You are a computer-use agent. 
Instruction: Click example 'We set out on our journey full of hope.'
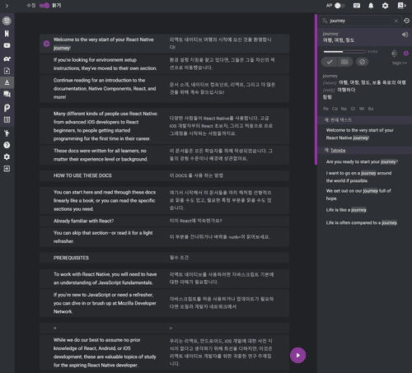click(358, 194)
